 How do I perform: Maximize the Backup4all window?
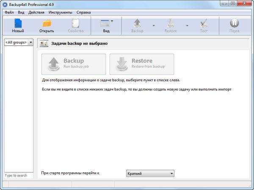pos(233,3)
